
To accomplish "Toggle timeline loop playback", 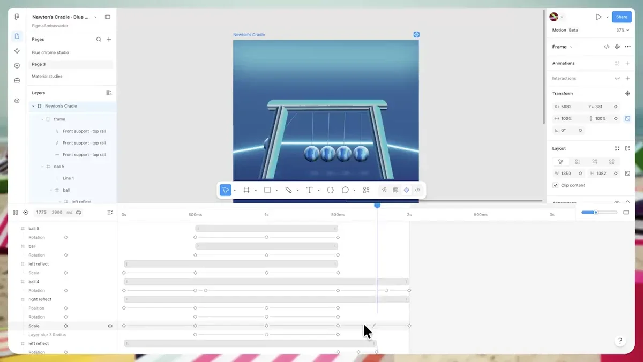I will coord(78,213).
